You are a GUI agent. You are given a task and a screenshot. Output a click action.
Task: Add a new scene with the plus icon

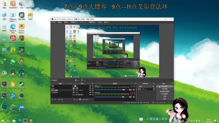click(52, 99)
